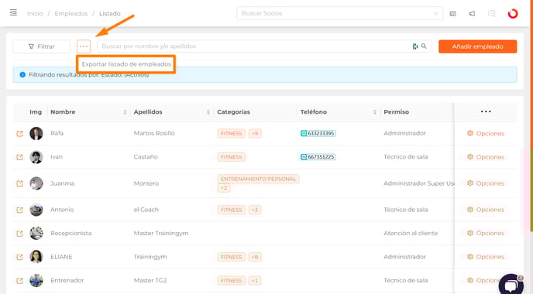The height and width of the screenshot is (294, 533).
Task: Select Atención al cliente permission cell
Action: tap(411, 233)
